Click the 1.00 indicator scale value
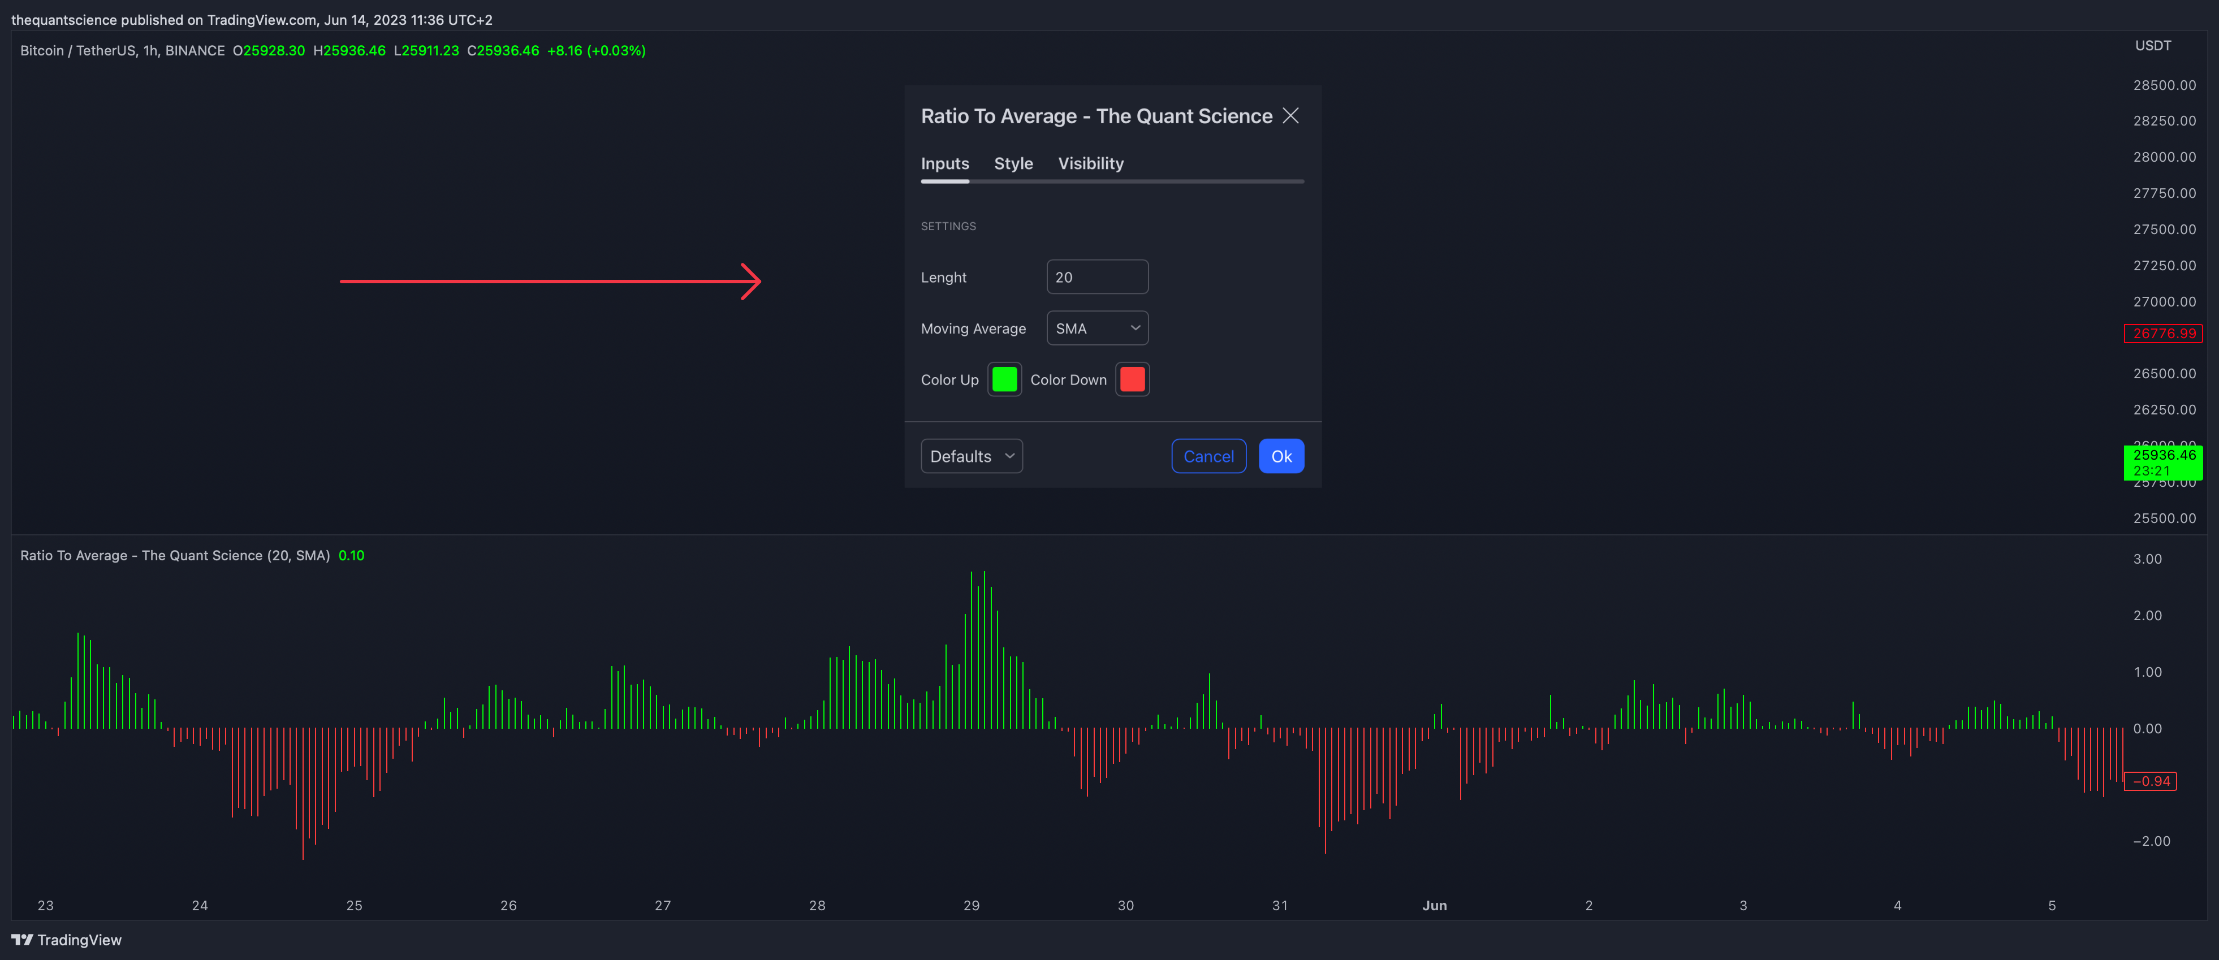The width and height of the screenshot is (2219, 960). [x=2148, y=672]
